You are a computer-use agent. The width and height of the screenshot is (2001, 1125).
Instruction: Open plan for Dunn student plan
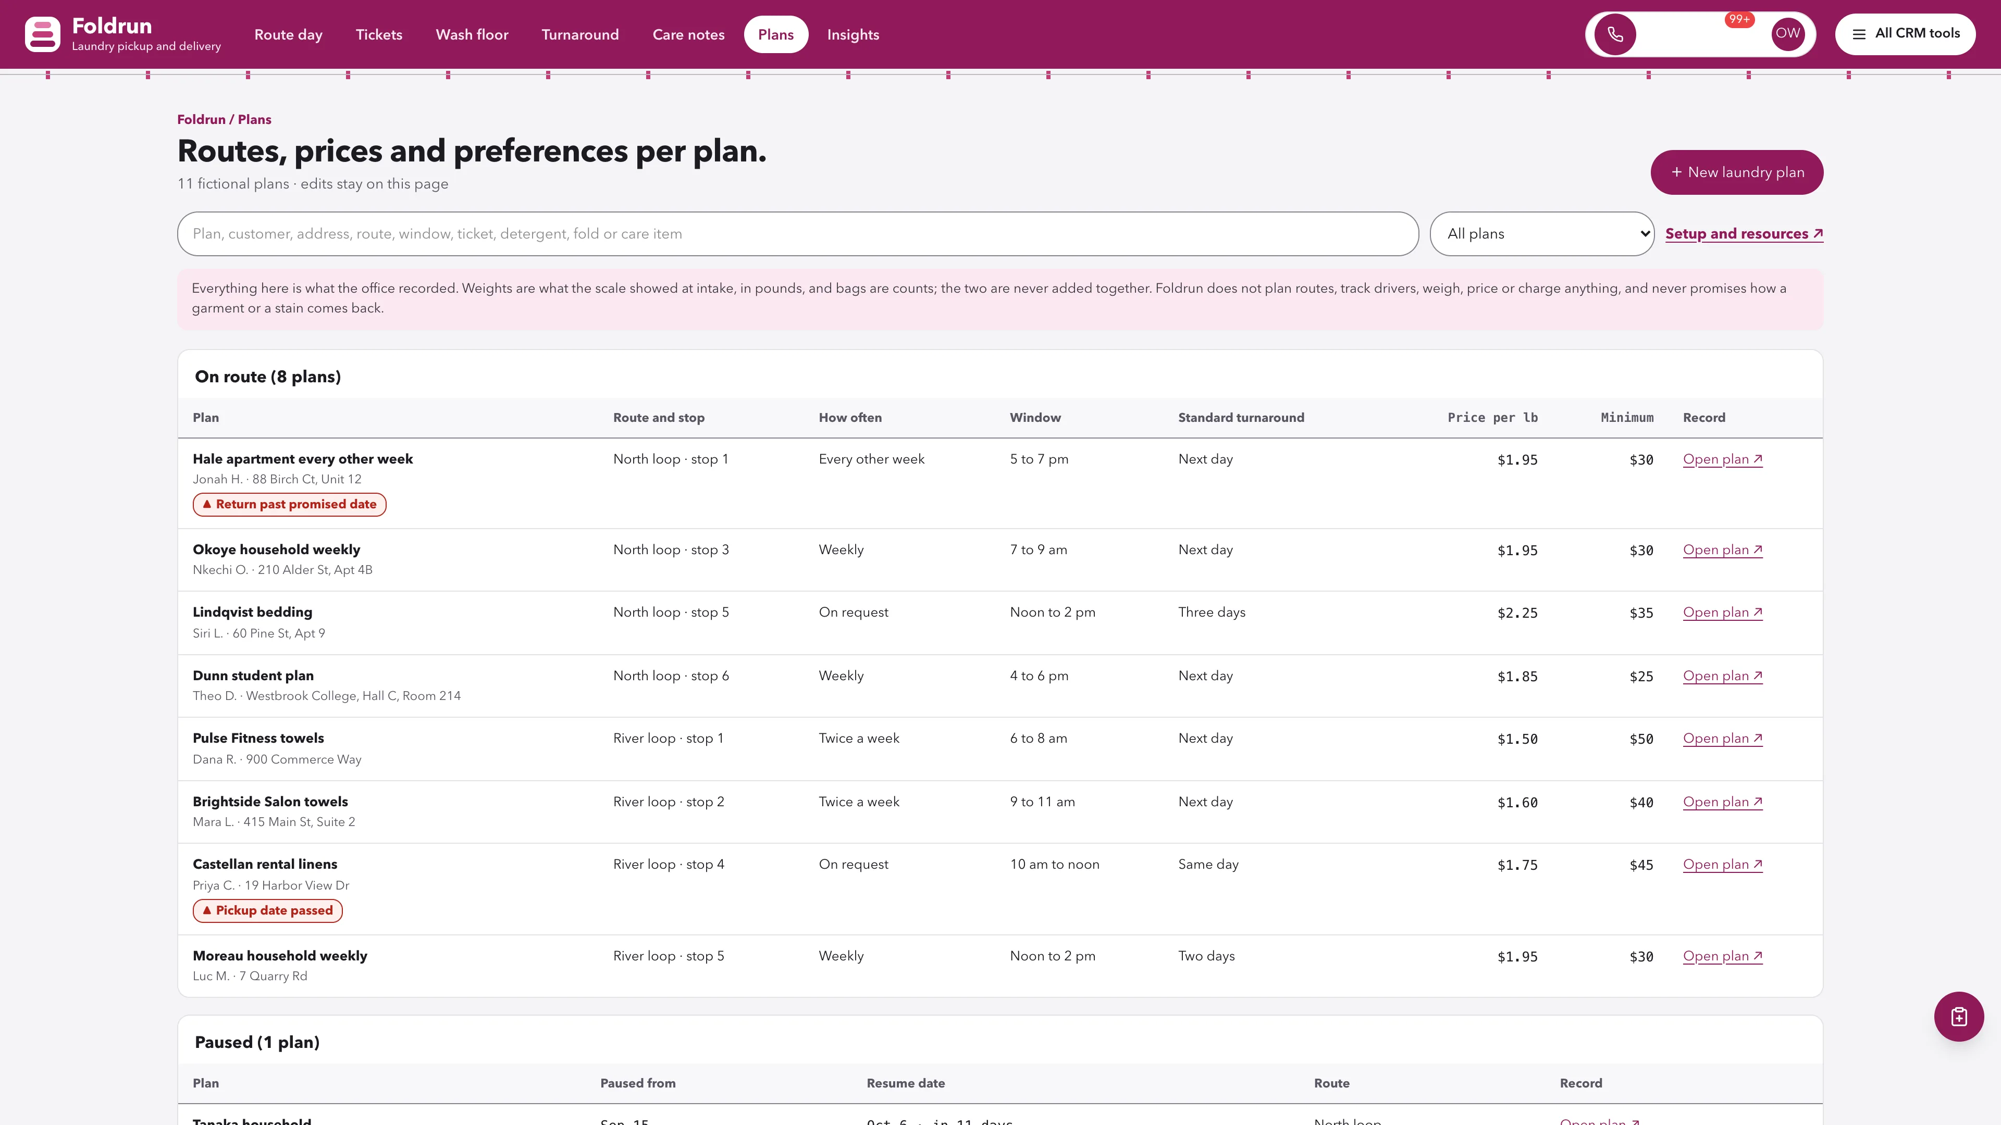1722,676
